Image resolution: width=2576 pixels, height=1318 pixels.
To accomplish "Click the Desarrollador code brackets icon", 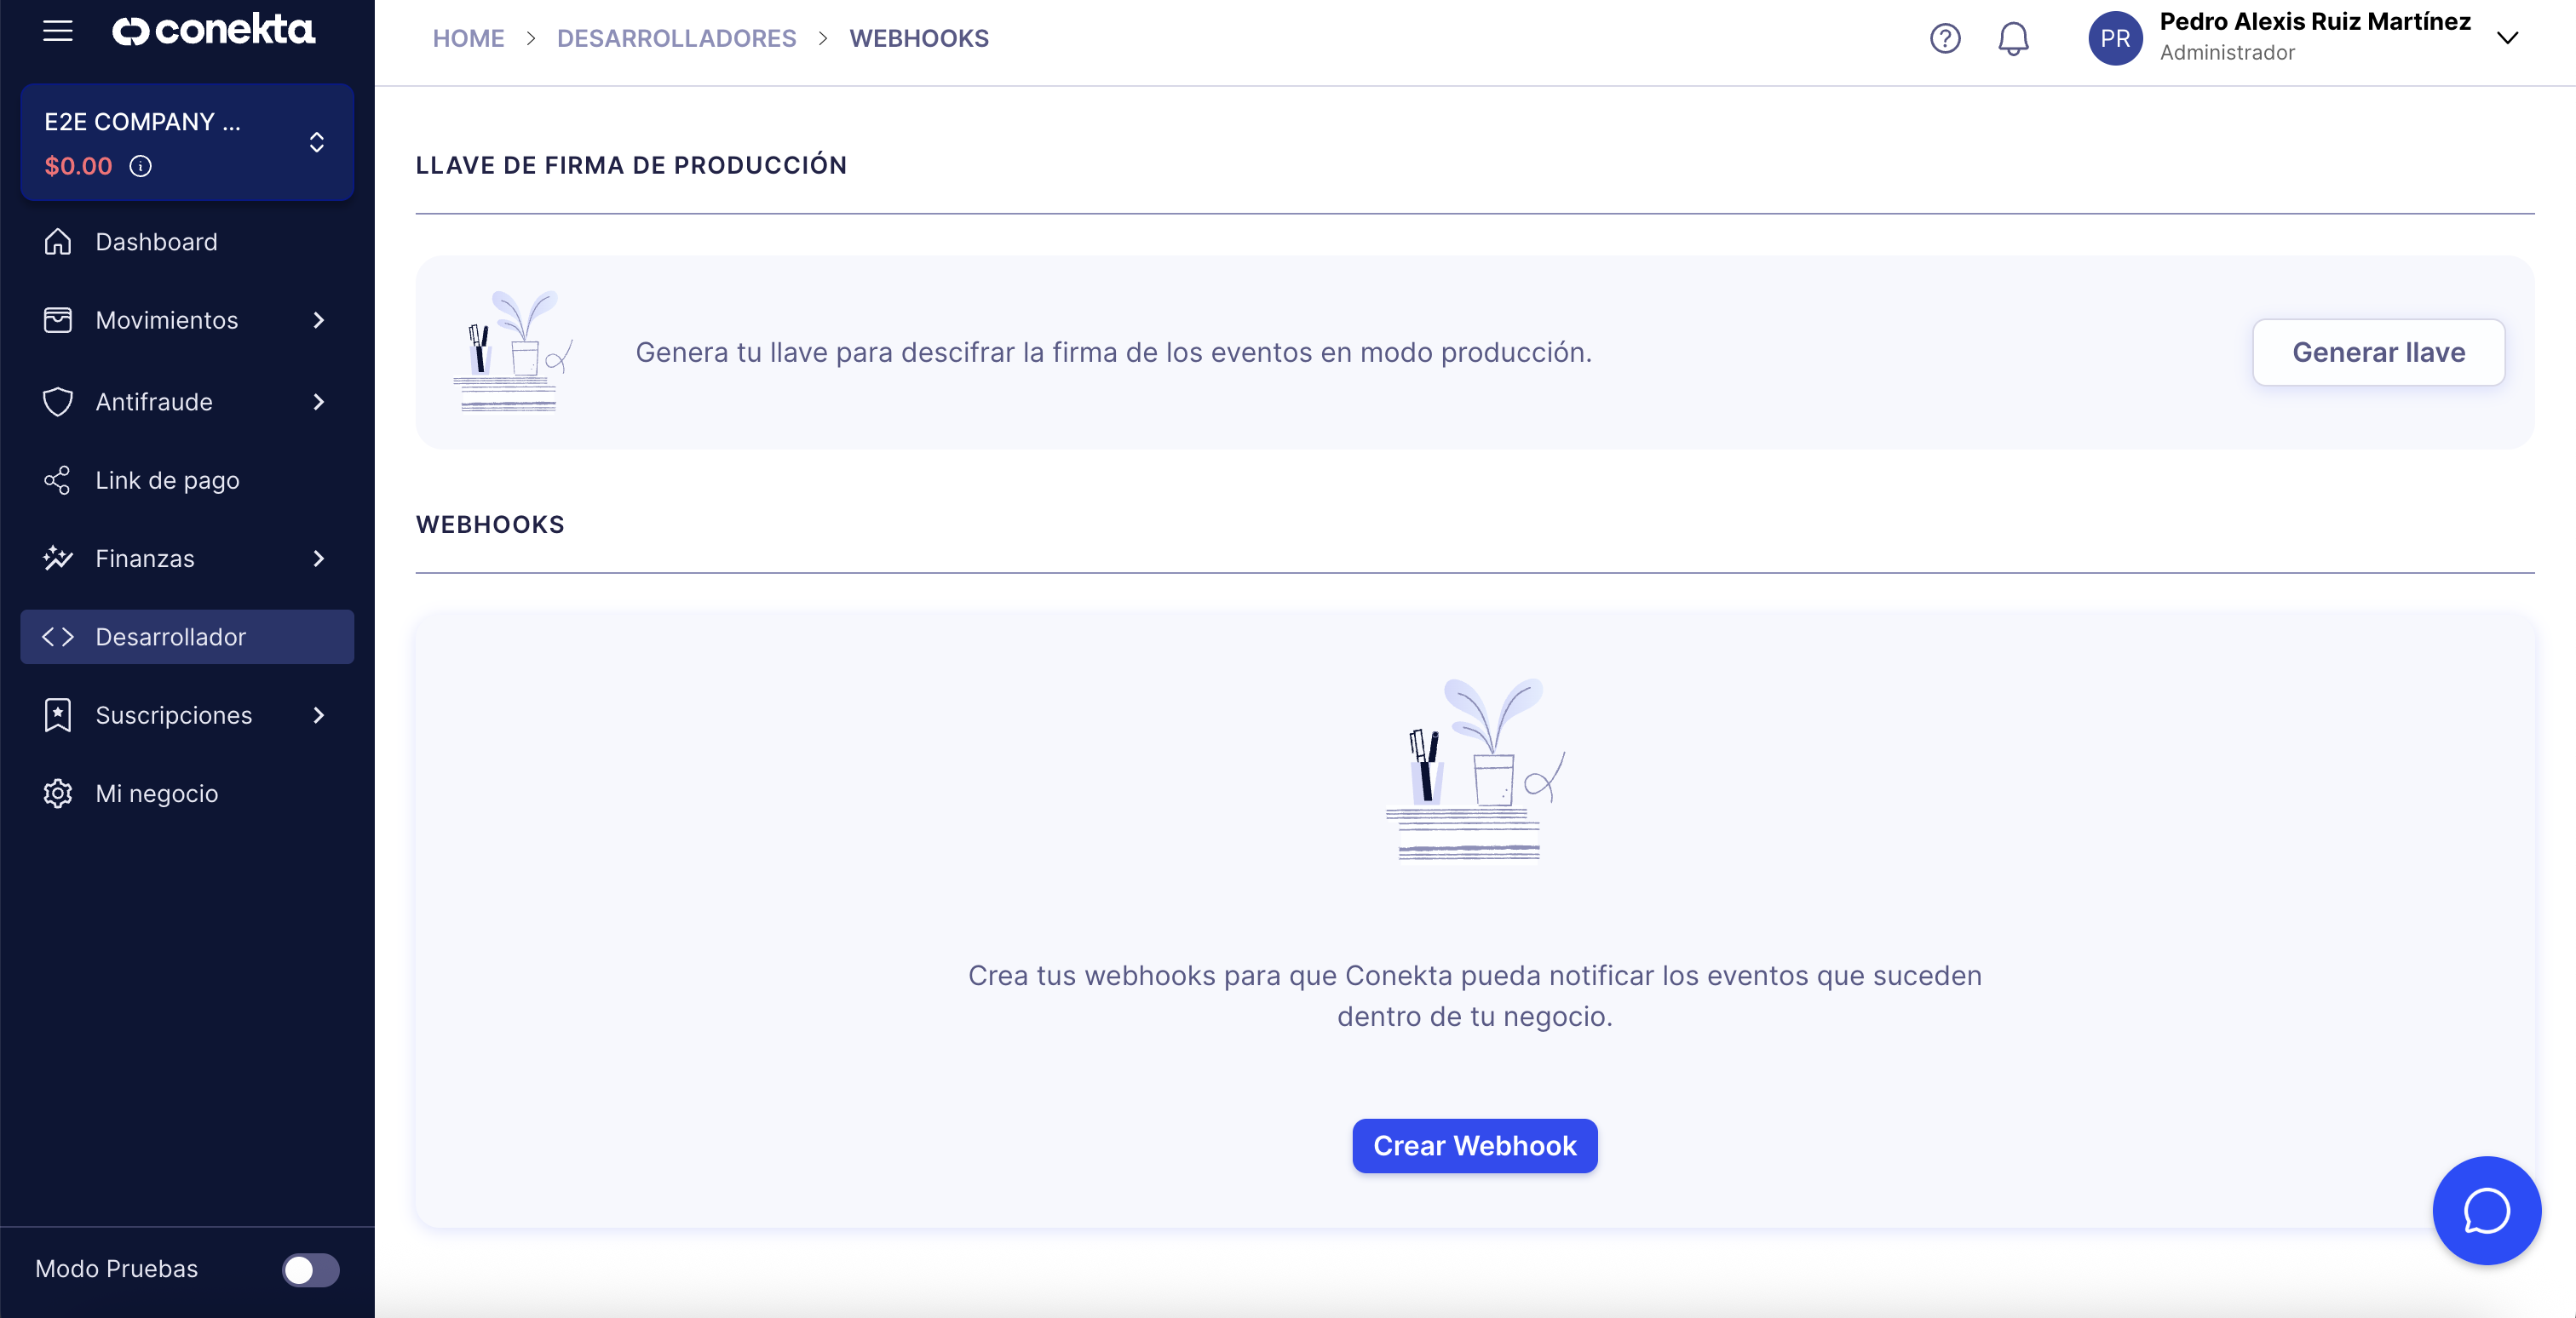I will click(x=58, y=637).
